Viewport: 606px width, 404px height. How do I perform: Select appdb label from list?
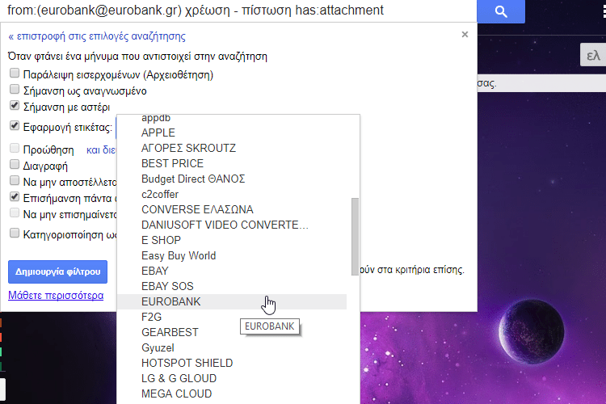pos(232,117)
